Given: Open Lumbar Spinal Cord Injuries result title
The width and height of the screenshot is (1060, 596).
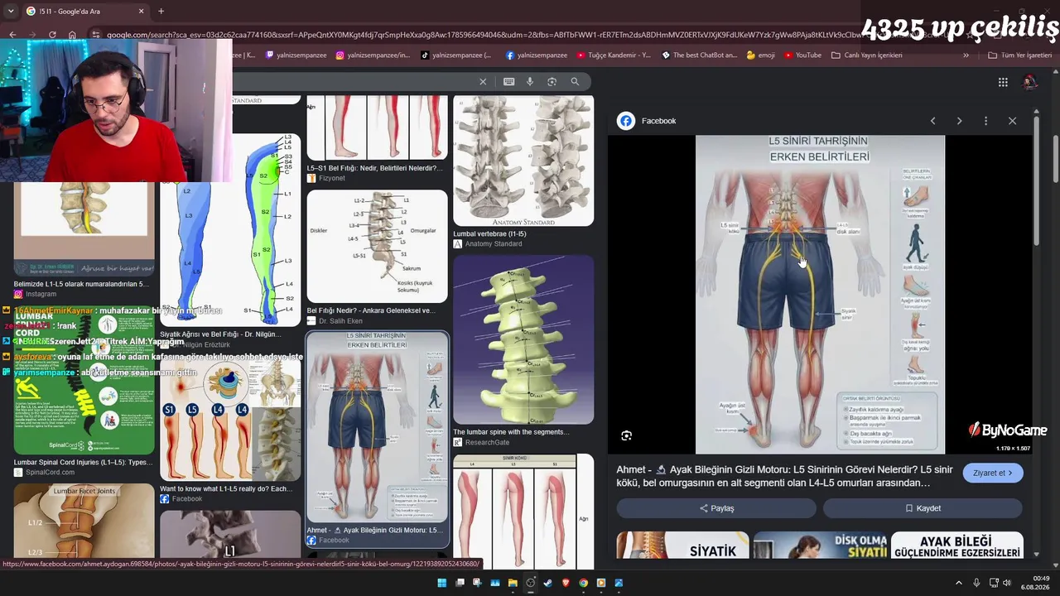Looking at the screenshot, I should pyautogui.click(x=83, y=462).
